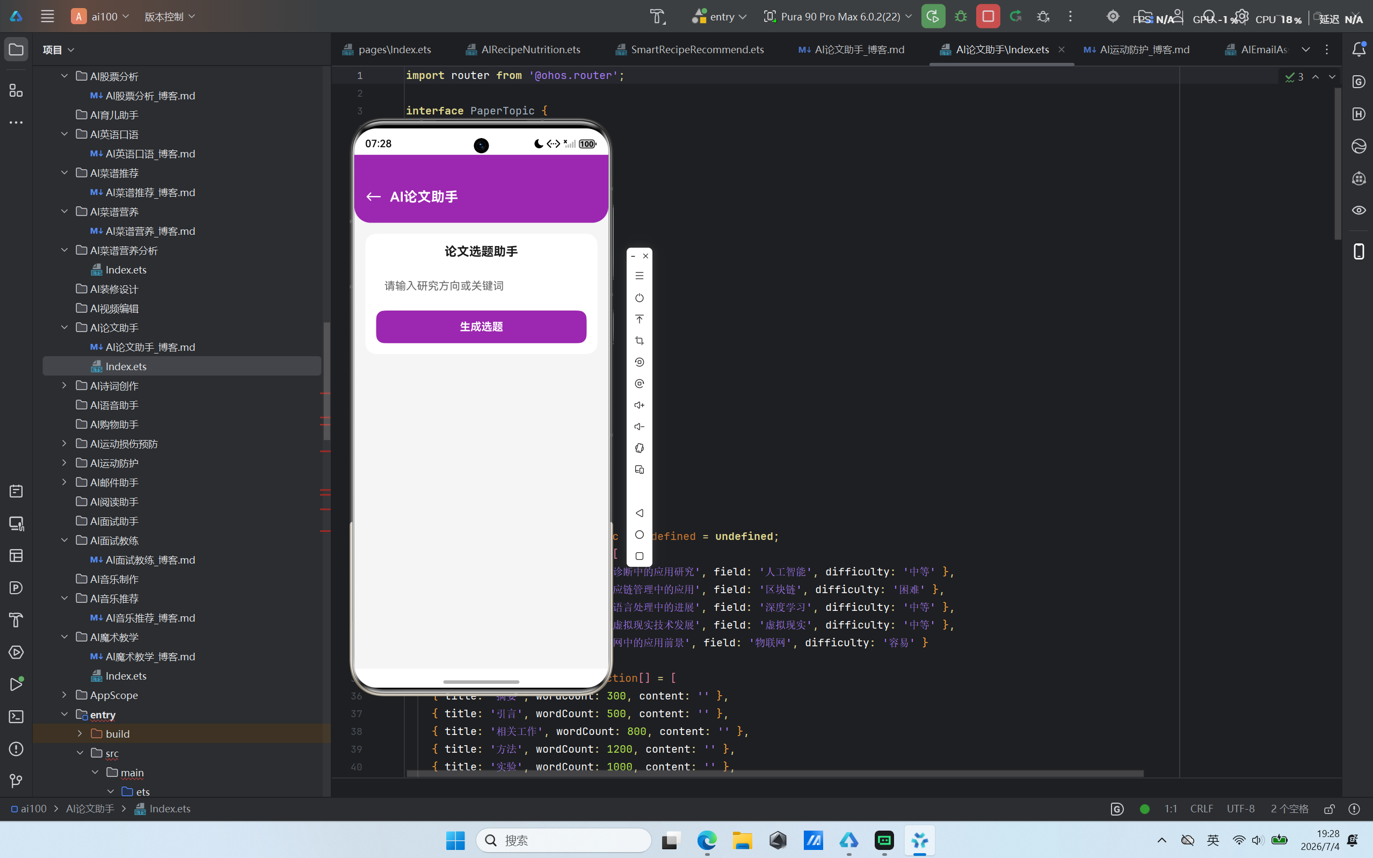Click emulator volume up button

click(x=639, y=405)
